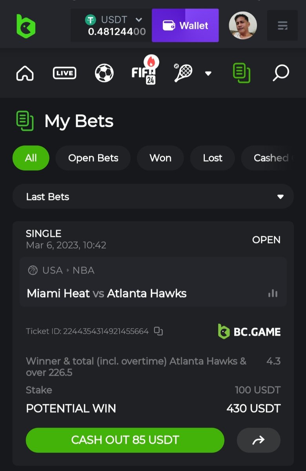Click the purple Wallet button
Viewport: 306px width, 471px height.
(185, 26)
